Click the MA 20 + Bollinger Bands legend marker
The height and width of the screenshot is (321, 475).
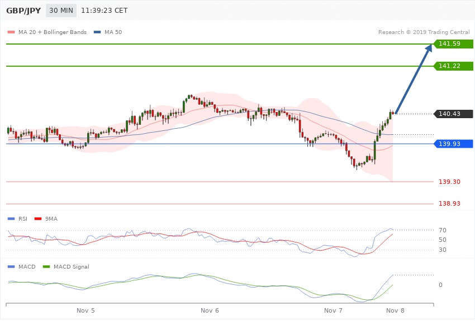(11, 32)
